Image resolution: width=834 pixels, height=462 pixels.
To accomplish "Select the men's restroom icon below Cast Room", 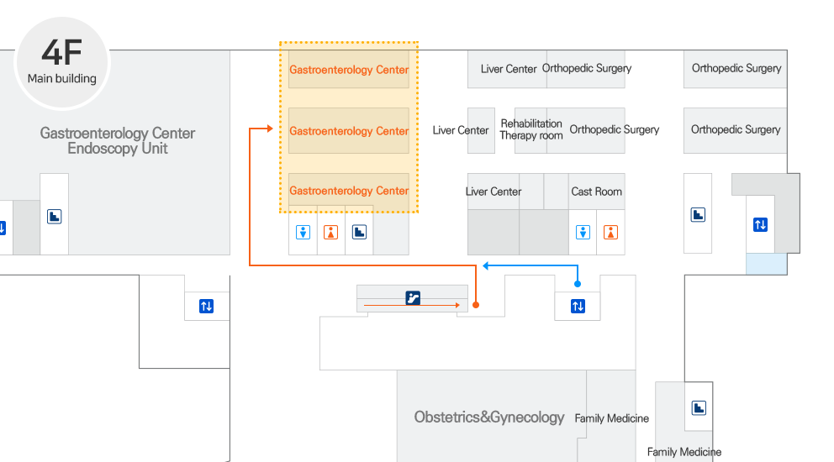I will [x=583, y=233].
